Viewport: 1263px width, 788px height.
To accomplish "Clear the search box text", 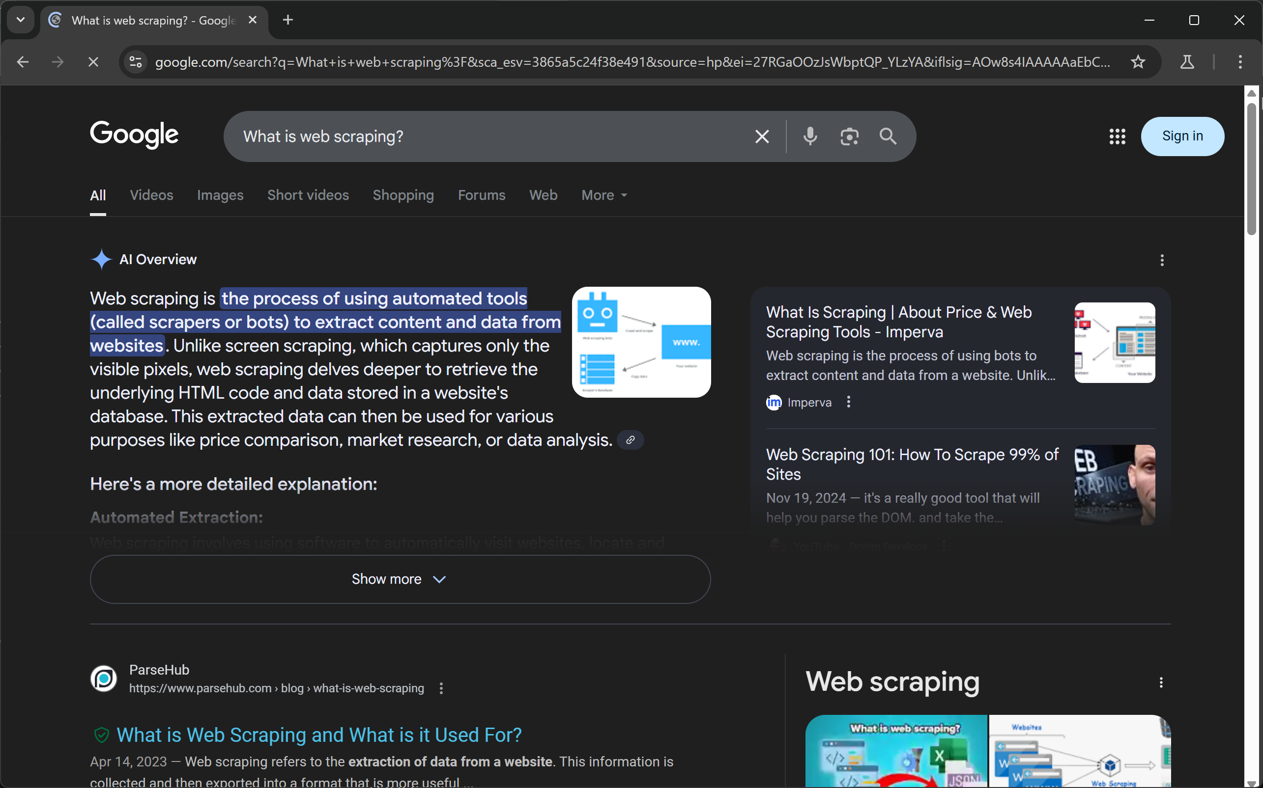I will tap(762, 136).
